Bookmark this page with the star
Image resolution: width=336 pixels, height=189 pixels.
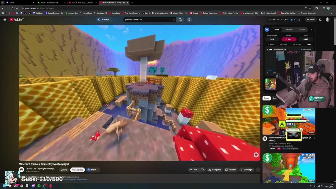click(x=310, y=8)
